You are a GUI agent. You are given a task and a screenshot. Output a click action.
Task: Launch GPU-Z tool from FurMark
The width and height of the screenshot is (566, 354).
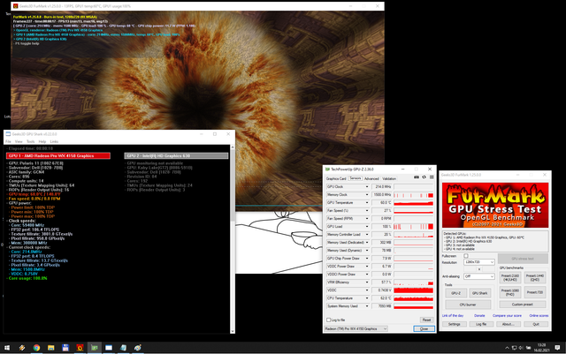[456, 293]
